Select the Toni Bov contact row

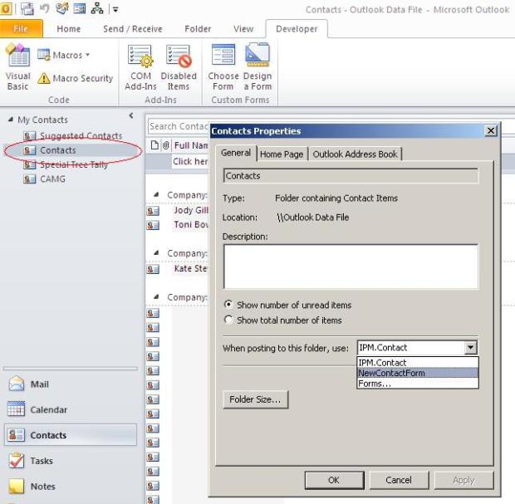click(x=178, y=225)
